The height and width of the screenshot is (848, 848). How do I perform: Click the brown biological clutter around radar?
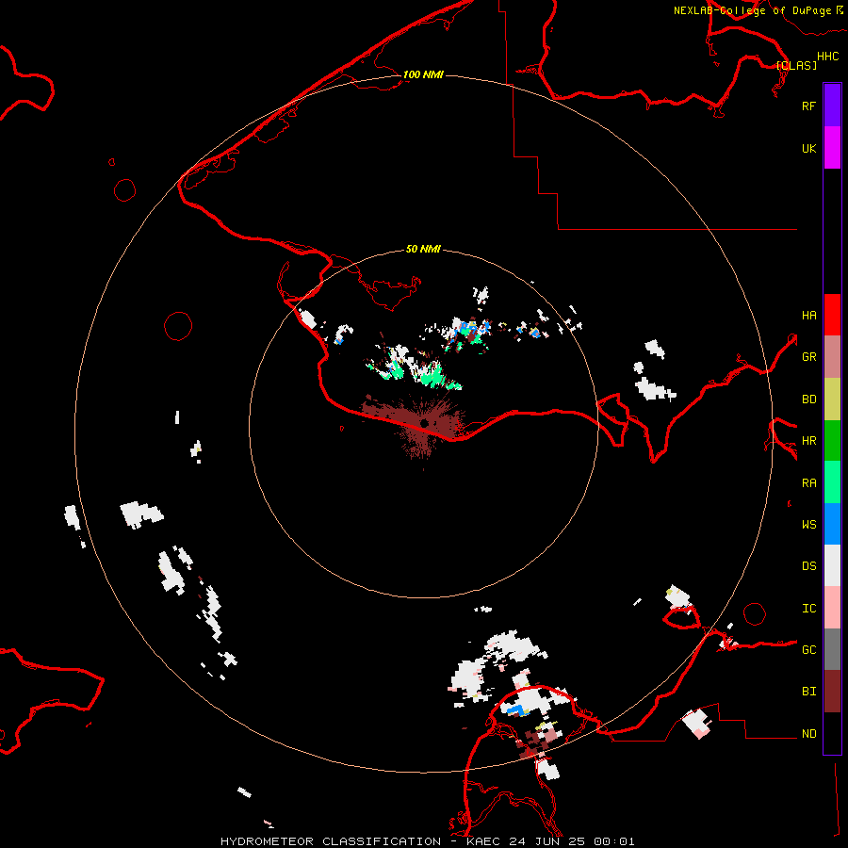pyautogui.click(x=416, y=423)
